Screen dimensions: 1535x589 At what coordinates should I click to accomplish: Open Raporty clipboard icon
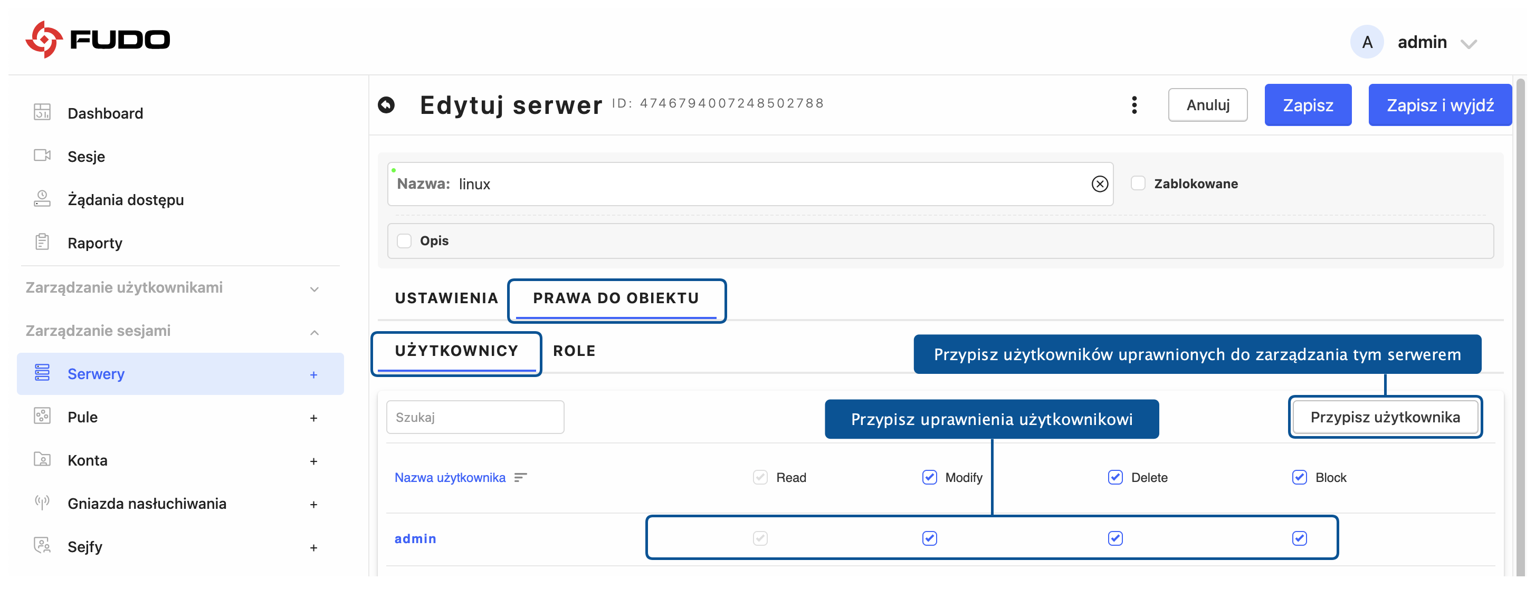42,242
